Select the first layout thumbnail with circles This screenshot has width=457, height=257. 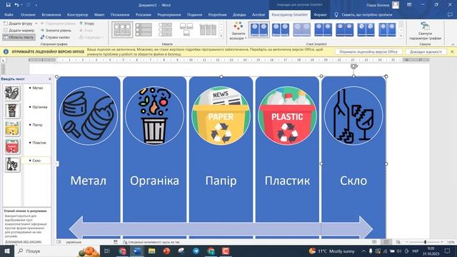[x=122, y=30]
